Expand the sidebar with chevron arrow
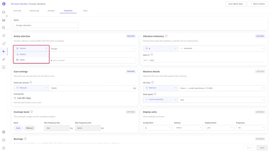The width and height of the screenshot is (271, 152). click(6, 16)
